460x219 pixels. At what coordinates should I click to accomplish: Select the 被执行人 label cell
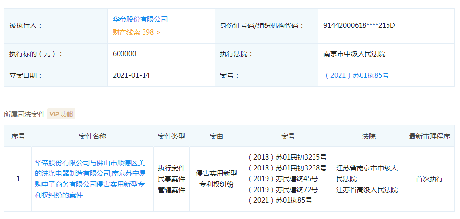pyautogui.click(x=56, y=26)
